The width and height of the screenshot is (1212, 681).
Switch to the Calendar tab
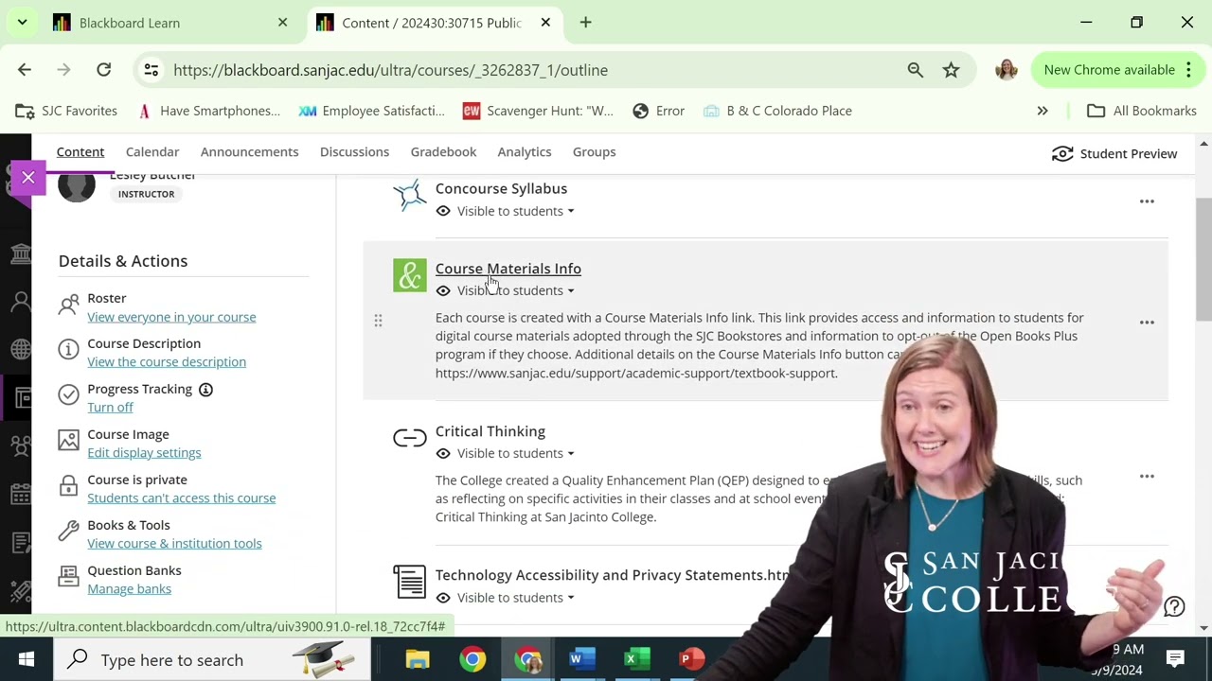click(x=152, y=151)
